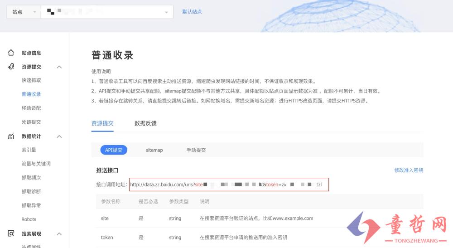This screenshot has width=453, height=248.
Task: Click the token description 推送用的准入密钥
Action: tap(244, 237)
